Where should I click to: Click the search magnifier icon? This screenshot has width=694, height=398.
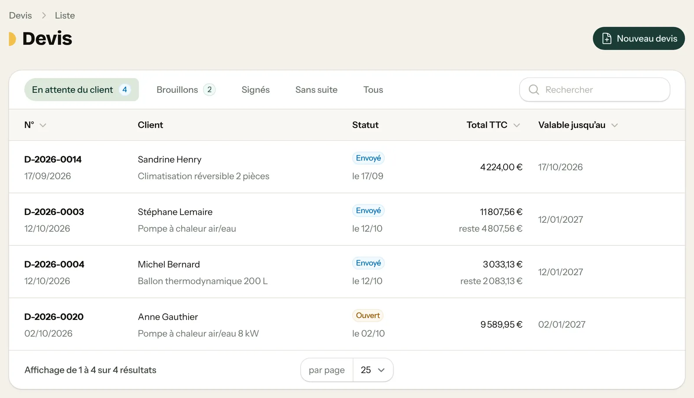click(x=534, y=90)
